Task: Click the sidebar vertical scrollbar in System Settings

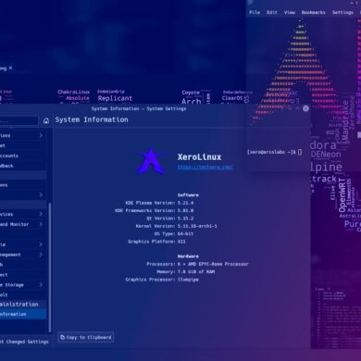Action: 50,267
